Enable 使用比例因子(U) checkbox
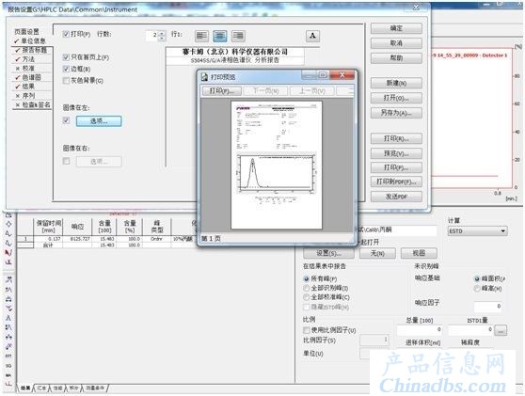The height and width of the screenshot is (396, 525). (x=307, y=330)
